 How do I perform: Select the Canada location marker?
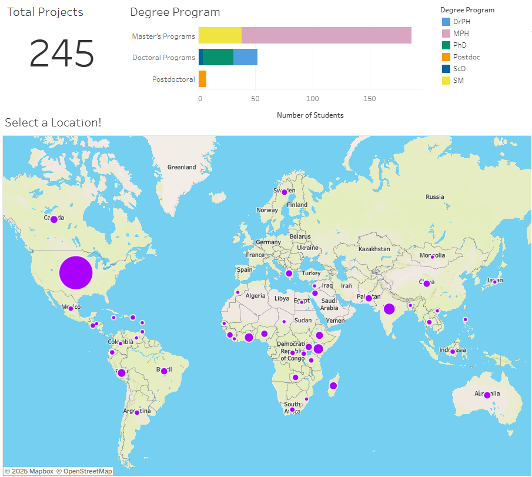click(53, 219)
